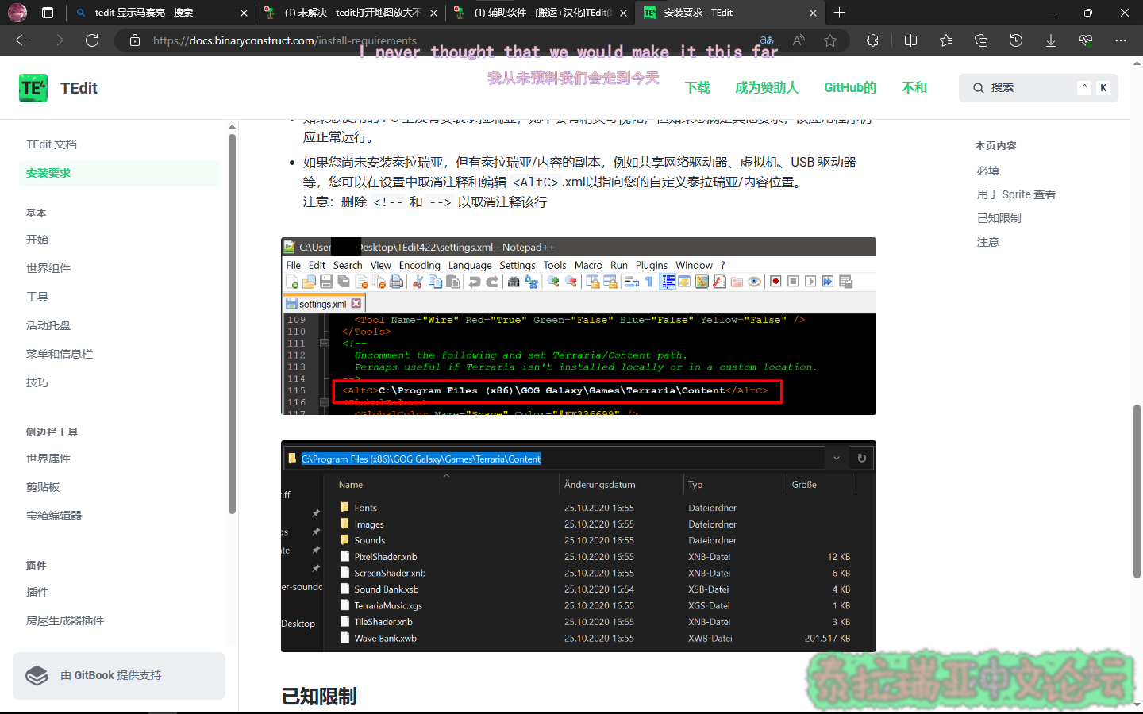The width and height of the screenshot is (1143, 714).
Task: Close the 'tedit 显示马赛克 - 搜索' tab
Action: click(244, 13)
